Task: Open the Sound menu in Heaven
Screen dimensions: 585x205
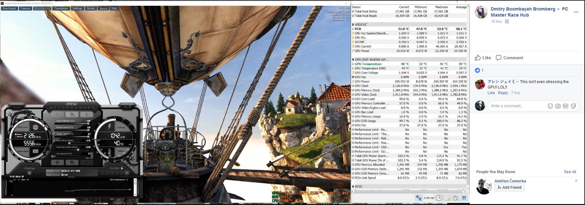Action: click(103, 9)
